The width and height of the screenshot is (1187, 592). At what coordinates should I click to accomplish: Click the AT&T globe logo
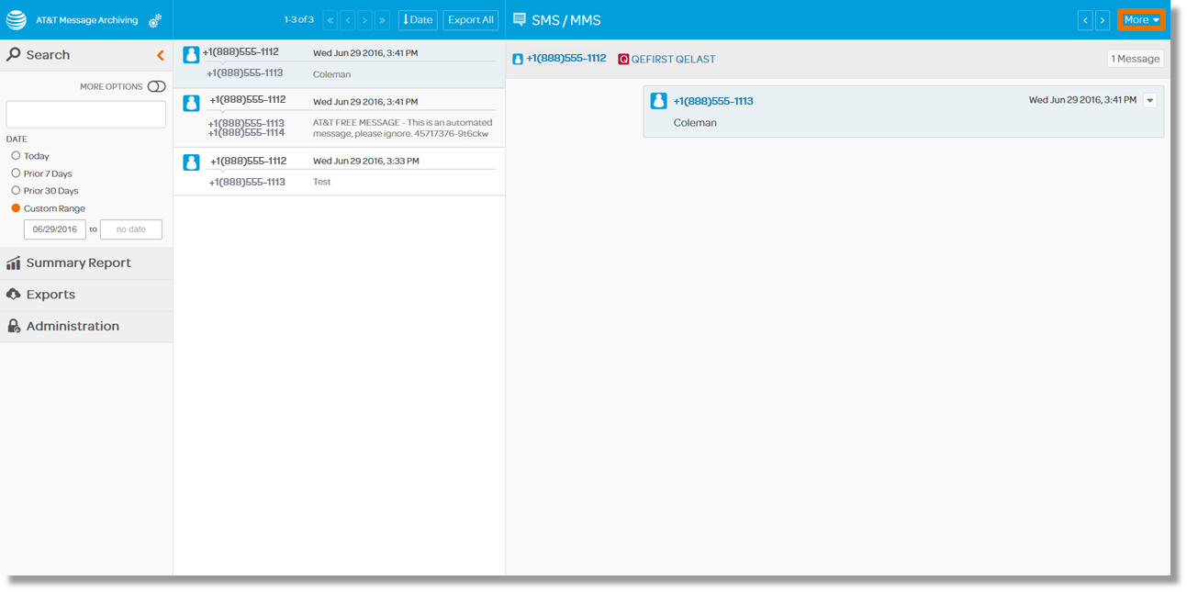point(17,20)
